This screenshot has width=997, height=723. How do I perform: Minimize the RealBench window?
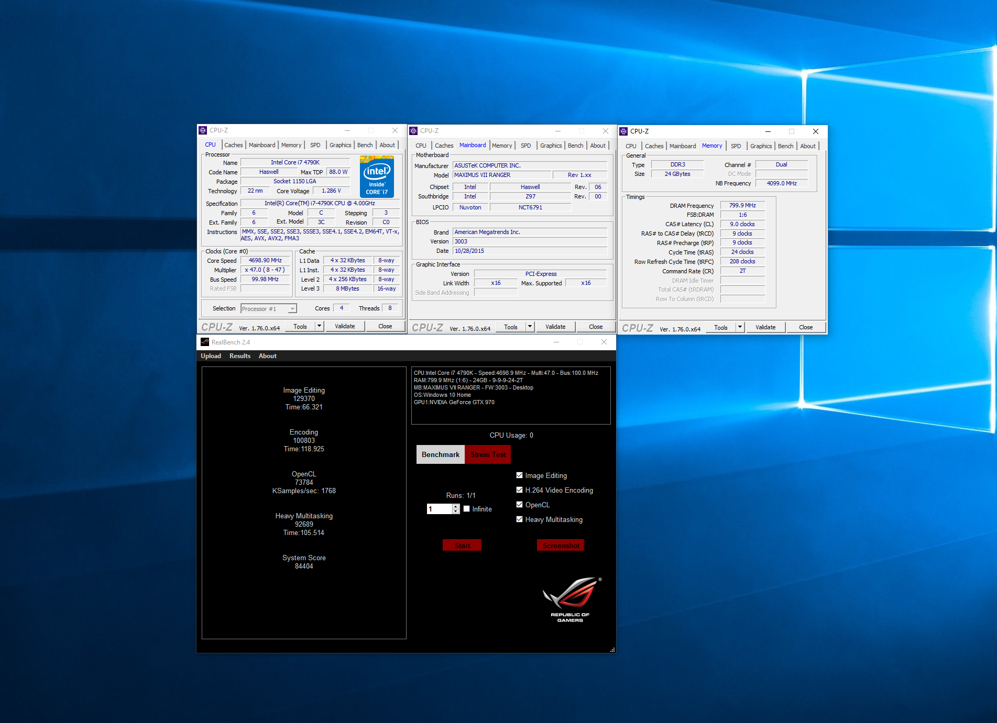point(556,342)
